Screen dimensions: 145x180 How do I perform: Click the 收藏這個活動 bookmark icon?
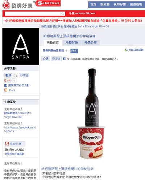pos(126,50)
